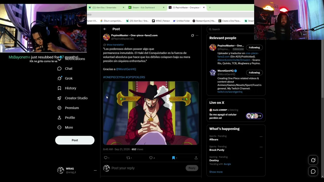Toggle Following for WorstGenHQ
The image size is (324, 182).
point(254,73)
